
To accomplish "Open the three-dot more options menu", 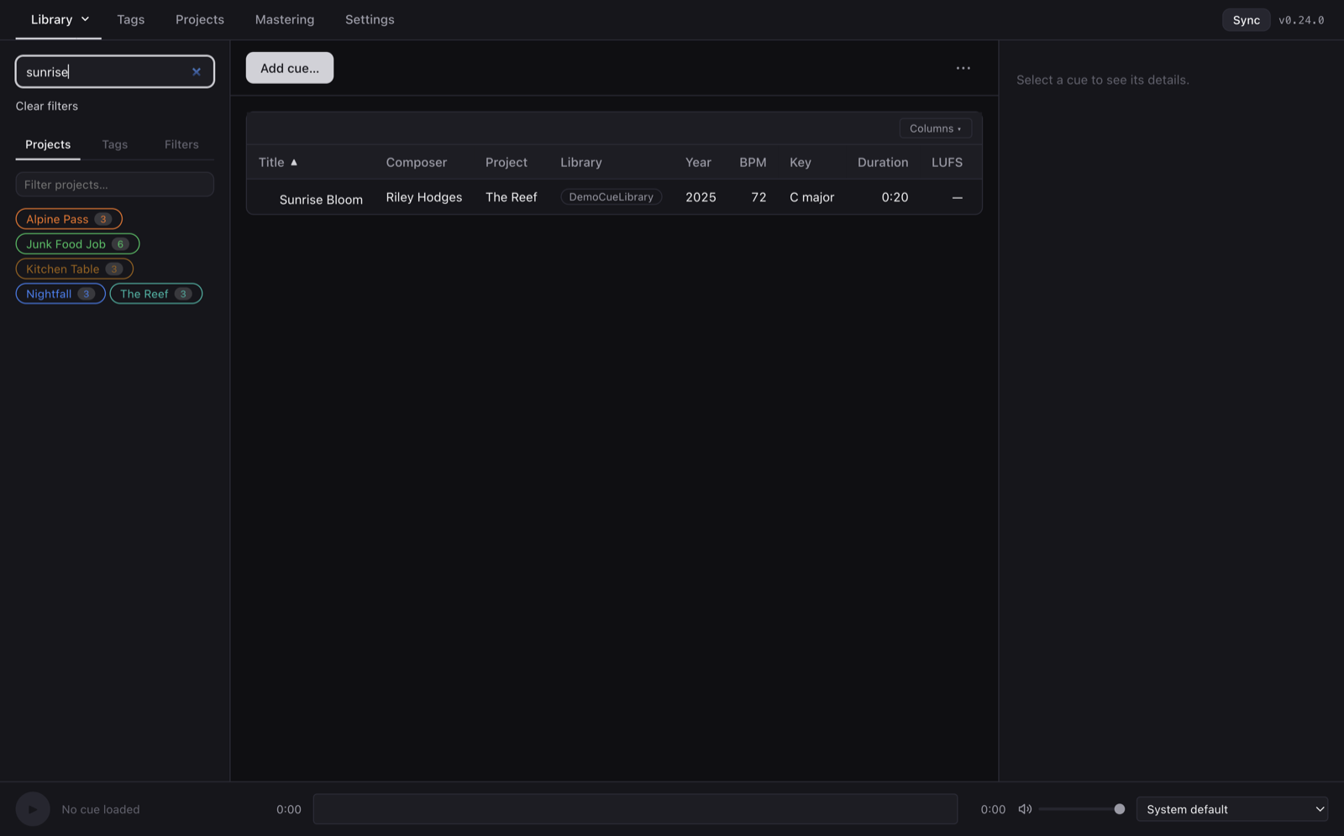I will click(963, 68).
